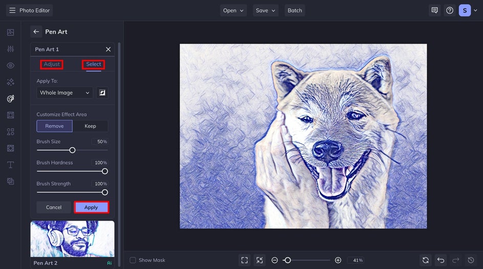Switch to the Select tab
Viewport: 483px width, 269px height.
(93, 64)
